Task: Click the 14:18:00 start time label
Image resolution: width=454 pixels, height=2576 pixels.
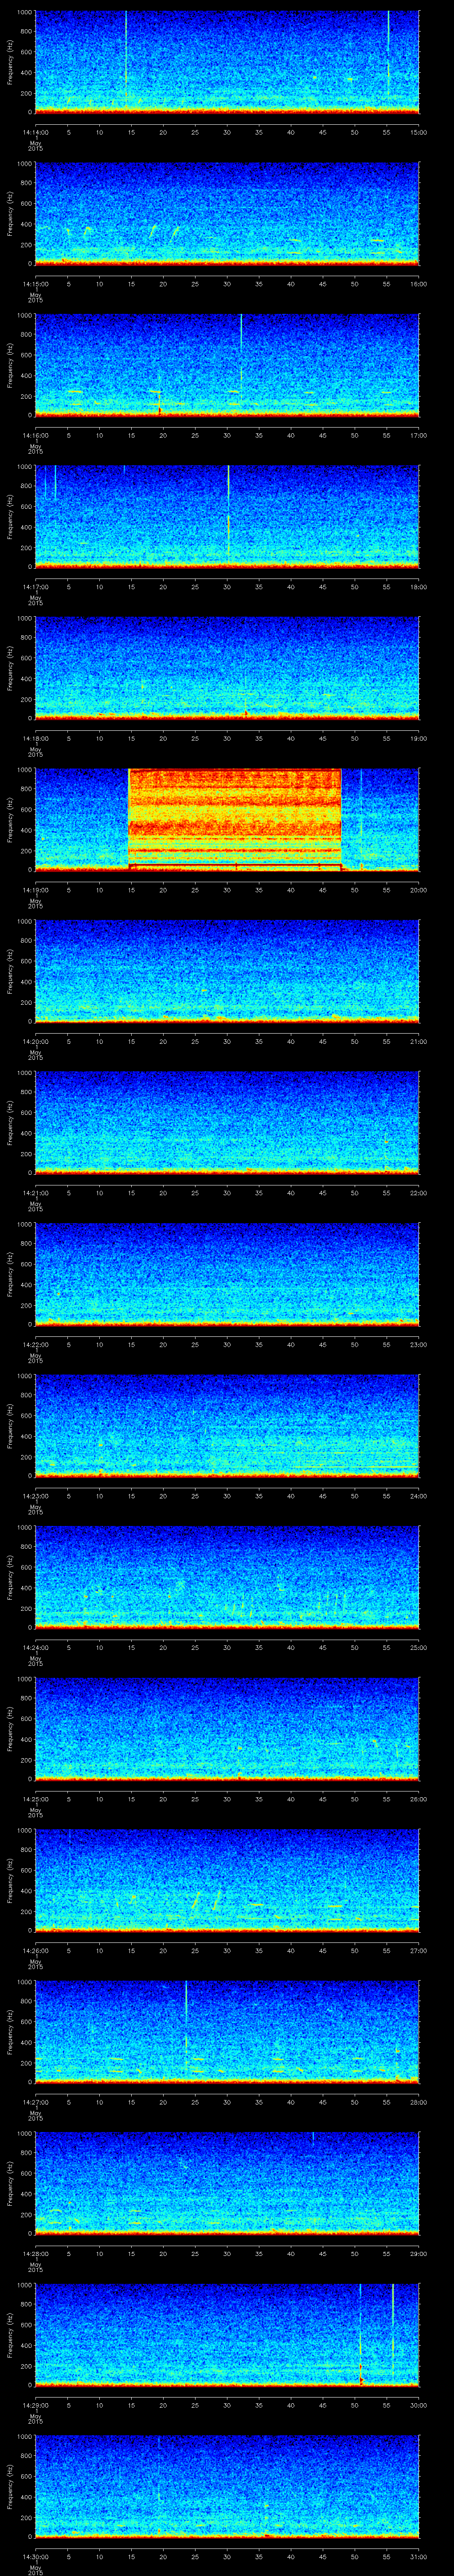Action: coord(35,739)
